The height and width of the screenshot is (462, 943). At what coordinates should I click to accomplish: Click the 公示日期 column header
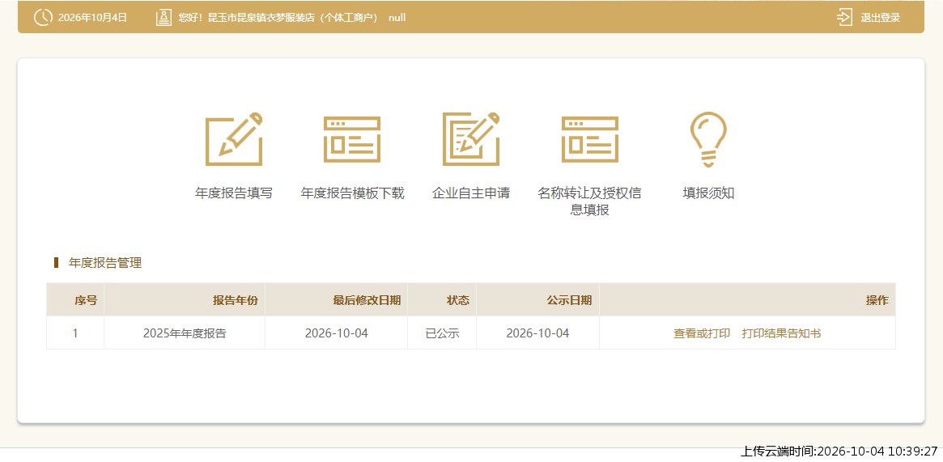click(x=537, y=300)
